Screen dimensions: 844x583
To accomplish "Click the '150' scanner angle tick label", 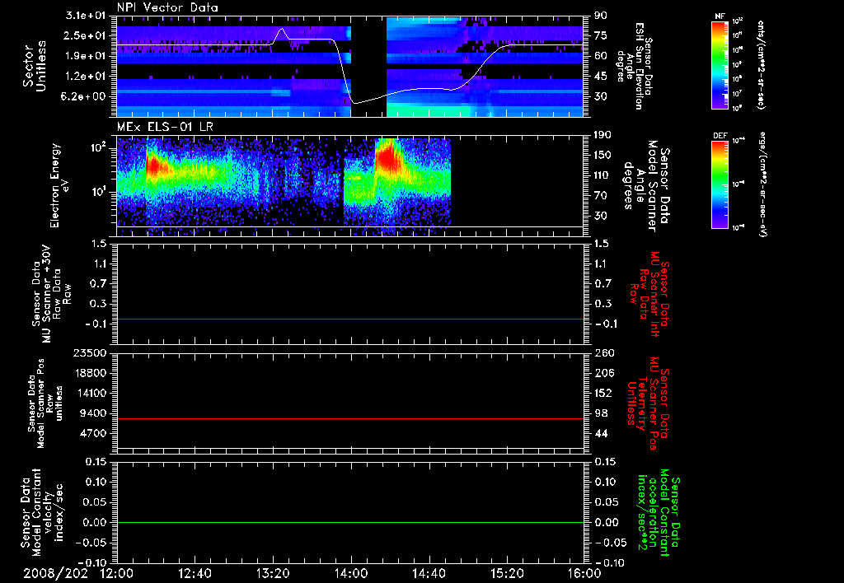I will click(603, 155).
